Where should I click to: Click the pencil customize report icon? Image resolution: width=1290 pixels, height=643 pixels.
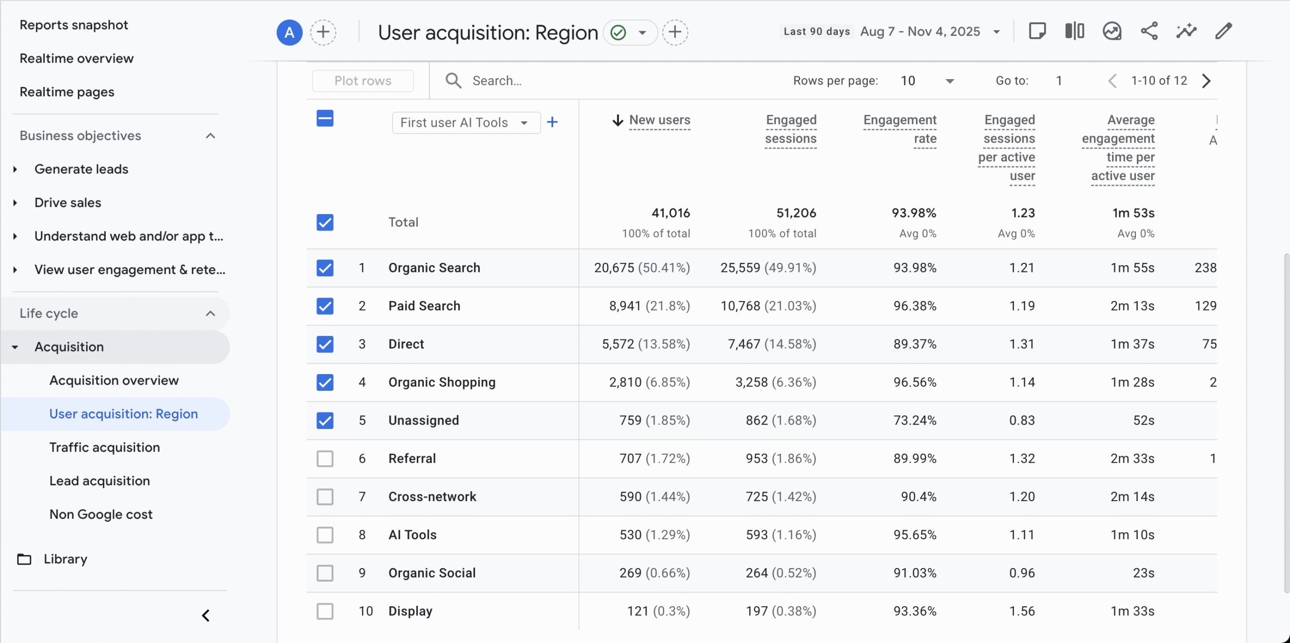tap(1223, 31)
